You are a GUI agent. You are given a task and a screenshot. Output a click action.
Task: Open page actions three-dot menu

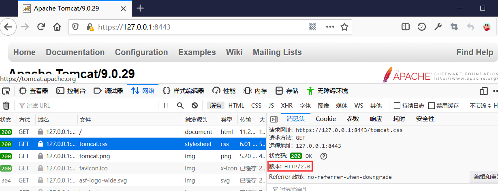coord(330,27)
